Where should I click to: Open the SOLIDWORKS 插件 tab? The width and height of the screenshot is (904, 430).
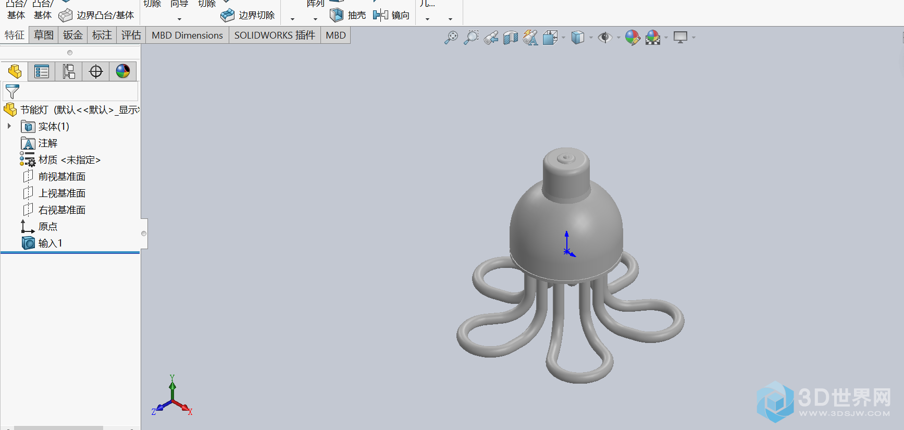tap(275, 35)
